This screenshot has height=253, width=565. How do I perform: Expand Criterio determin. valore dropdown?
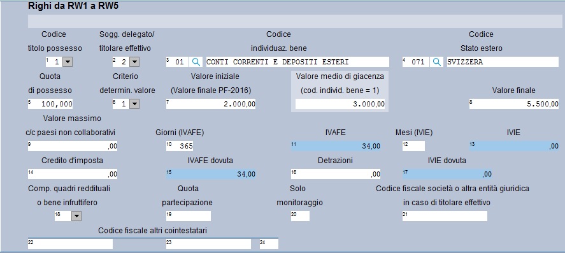tap(134, 104)
